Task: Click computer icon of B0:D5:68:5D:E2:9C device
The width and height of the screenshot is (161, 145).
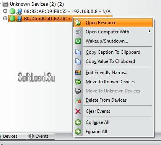Action: coord(19,19)
